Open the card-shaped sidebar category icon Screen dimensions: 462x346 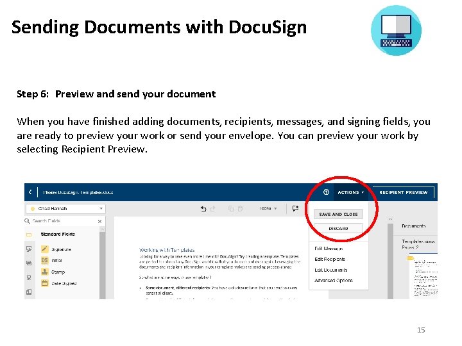(x=29, y=263)
